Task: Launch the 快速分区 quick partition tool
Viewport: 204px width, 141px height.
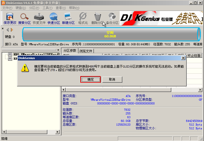Action: pyautogui.click(x=54, y=18)
